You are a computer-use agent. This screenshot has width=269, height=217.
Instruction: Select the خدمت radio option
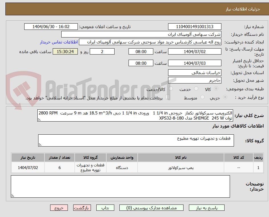tap(196, 89)
